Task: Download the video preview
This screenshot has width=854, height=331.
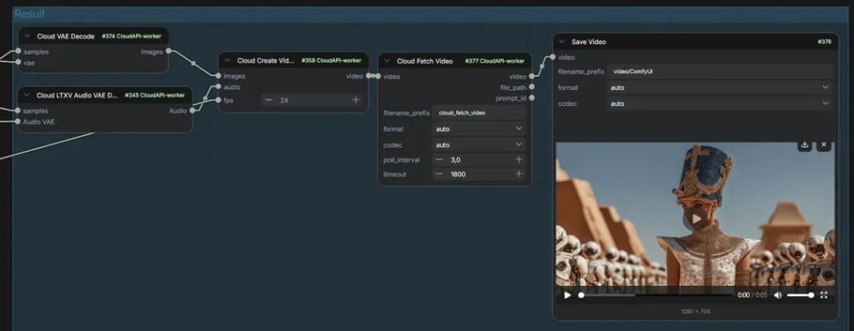Action: click(x=805, y=145)
